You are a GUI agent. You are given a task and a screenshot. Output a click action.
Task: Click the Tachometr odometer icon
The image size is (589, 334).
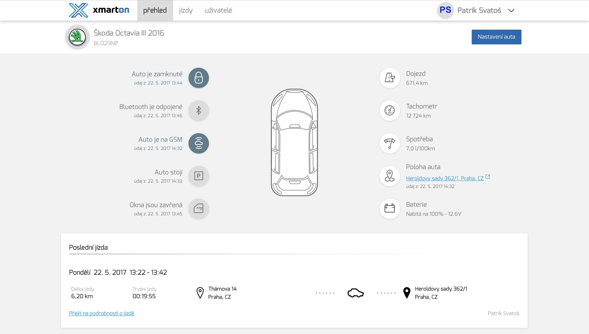pyautogui.click(x=390, y=111)
